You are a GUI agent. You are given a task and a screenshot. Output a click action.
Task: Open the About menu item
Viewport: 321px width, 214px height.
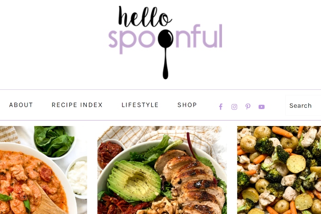21,105
